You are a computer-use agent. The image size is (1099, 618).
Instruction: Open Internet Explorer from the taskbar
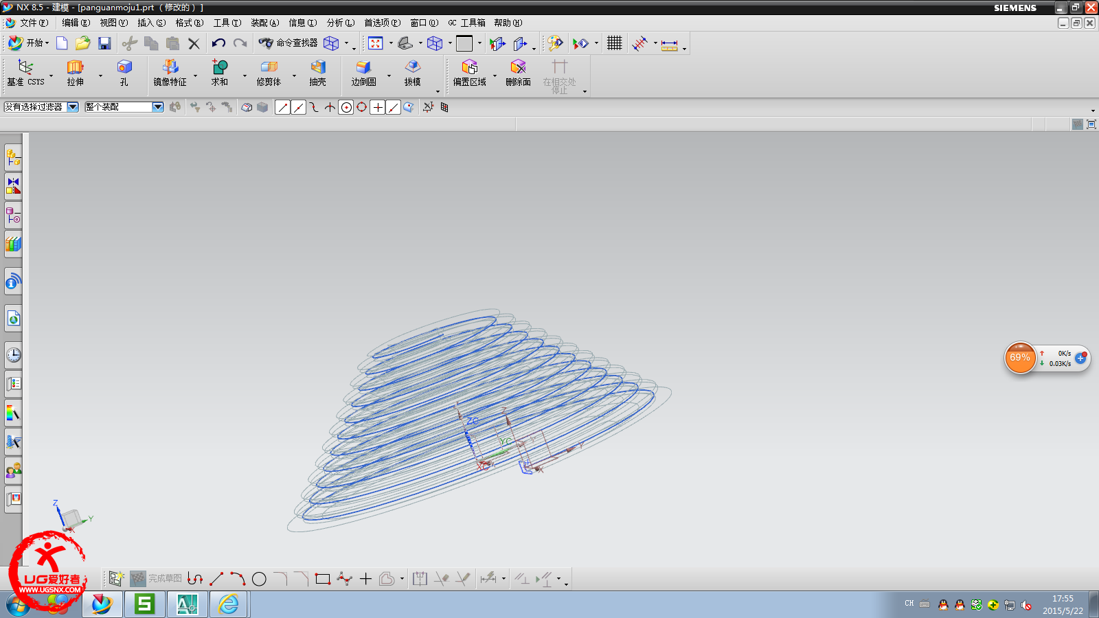point(228,604)
